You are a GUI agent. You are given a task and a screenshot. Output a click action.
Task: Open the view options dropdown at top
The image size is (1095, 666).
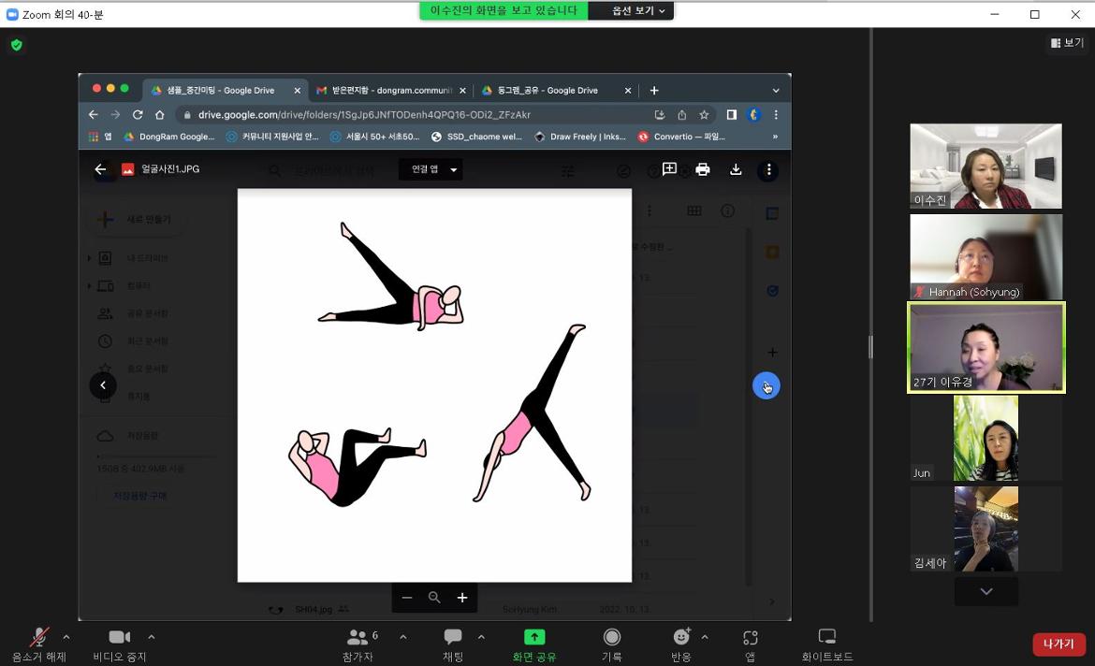tap(639, 11)
